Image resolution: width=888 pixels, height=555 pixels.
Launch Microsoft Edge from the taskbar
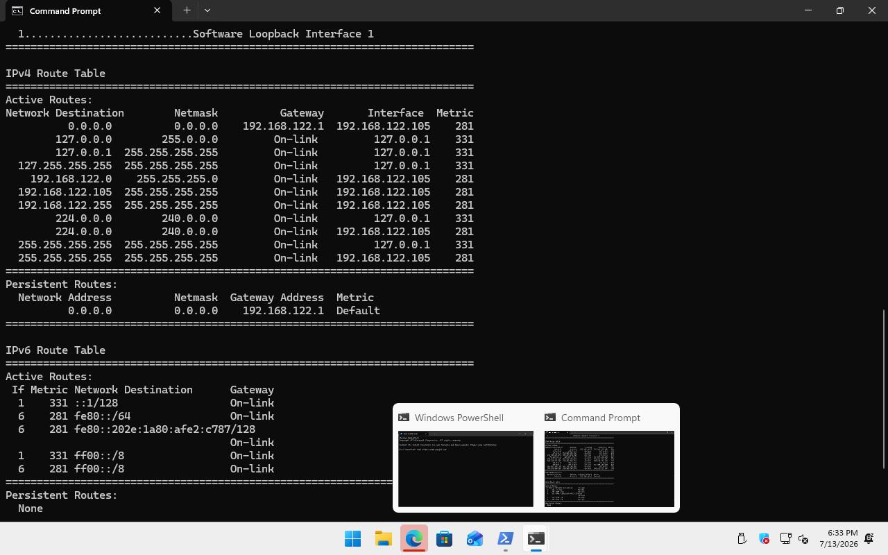point(413,539)
